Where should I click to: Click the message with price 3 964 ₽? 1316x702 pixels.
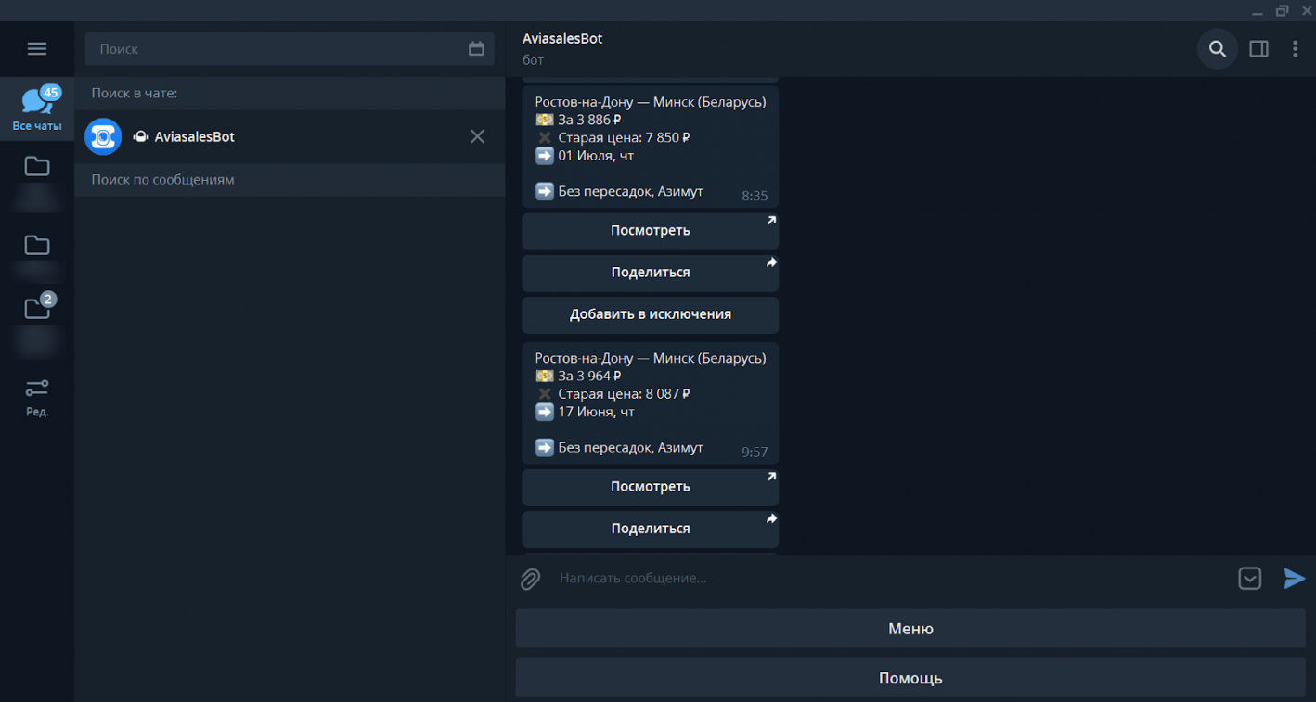650,402
